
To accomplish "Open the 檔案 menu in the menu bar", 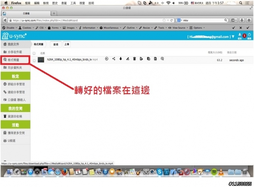I will tap(27, 3).
